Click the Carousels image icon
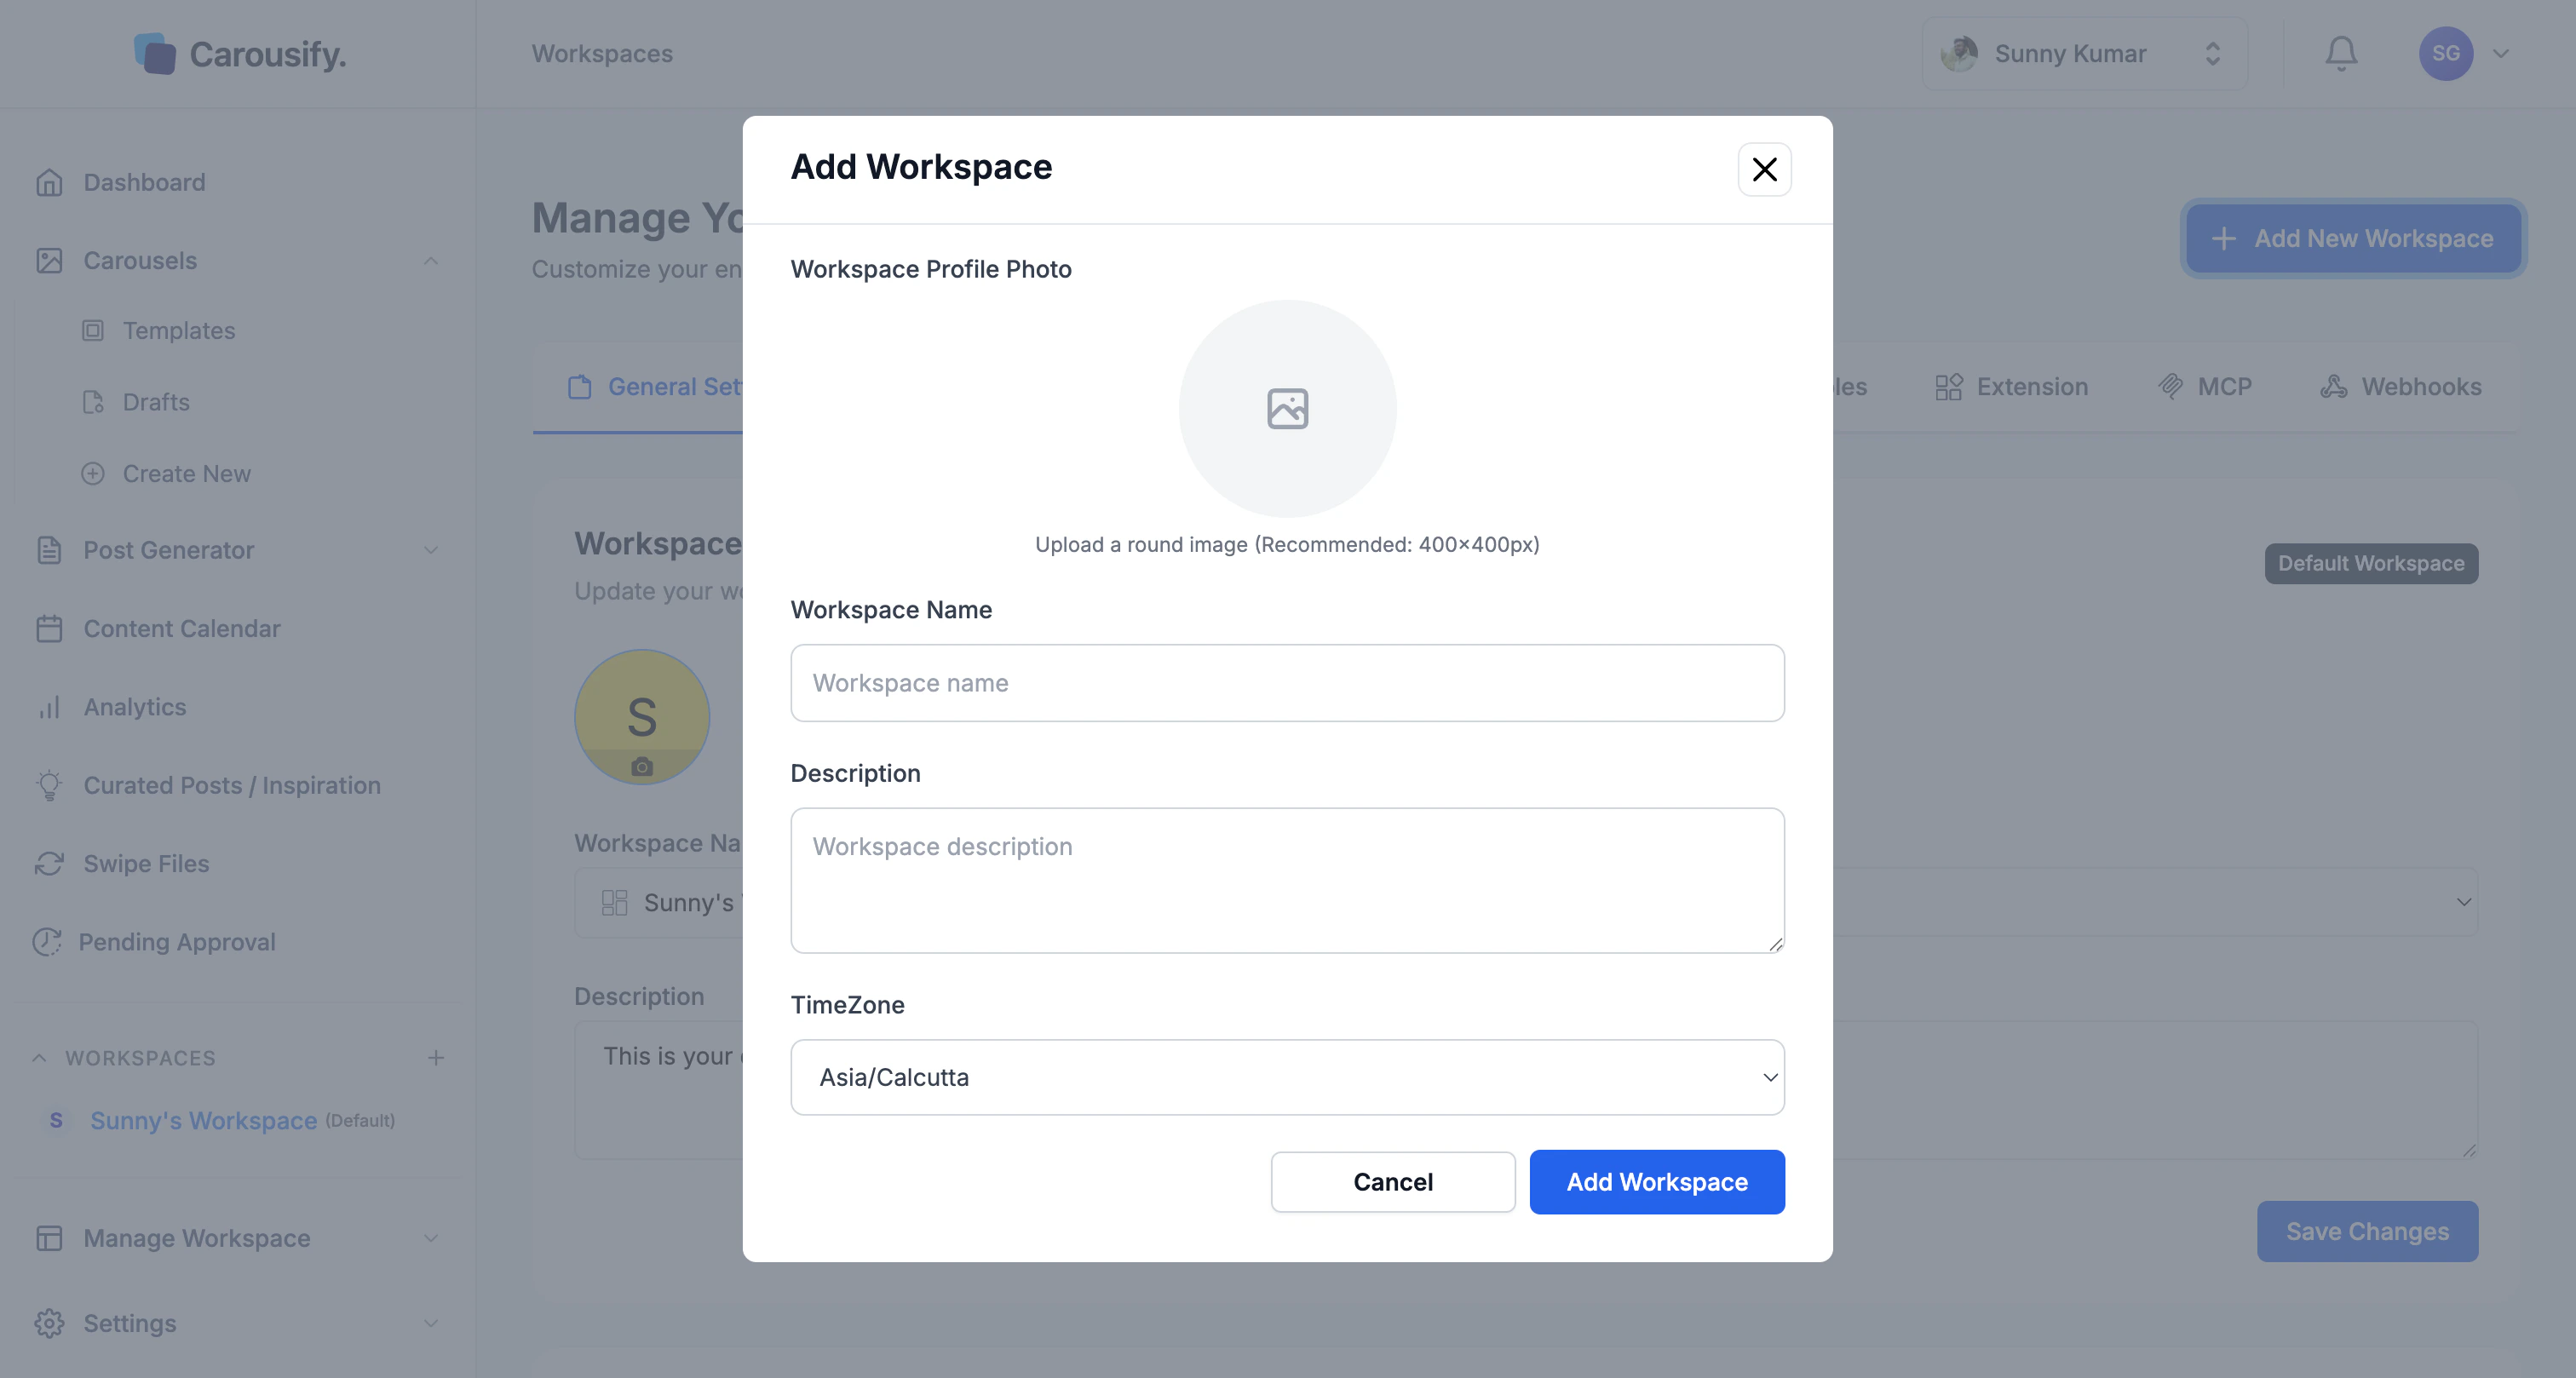This screenshot has height=1378, width=2576. pos(49,260)
